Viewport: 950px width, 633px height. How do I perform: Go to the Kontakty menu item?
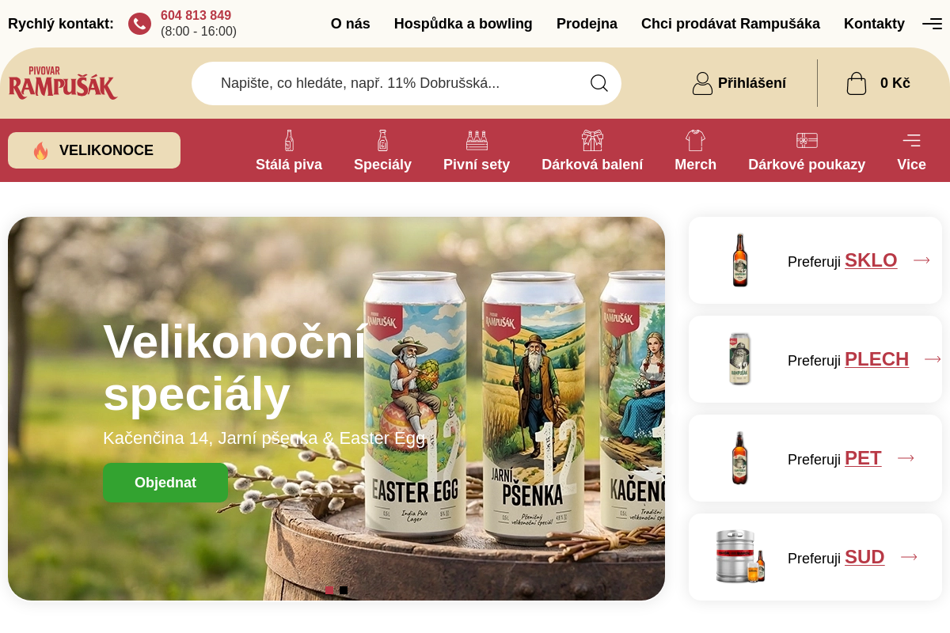(x=874, y=24)
